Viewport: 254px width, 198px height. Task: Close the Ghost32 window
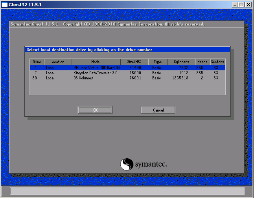coord(248,4)
